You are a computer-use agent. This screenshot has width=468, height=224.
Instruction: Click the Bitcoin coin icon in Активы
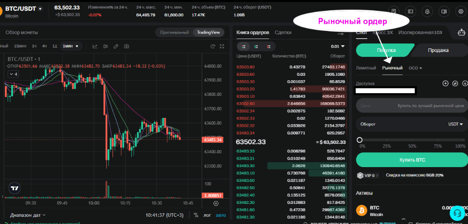(362, 211)
